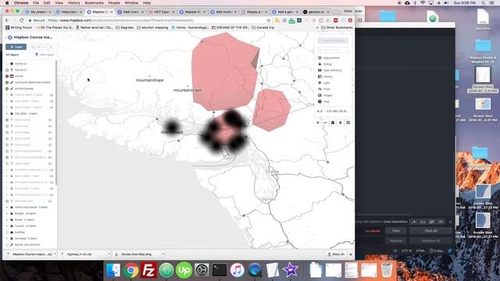Click Find button in editor window
This screenshot has width=500, height=281.
tap(396, 231)
